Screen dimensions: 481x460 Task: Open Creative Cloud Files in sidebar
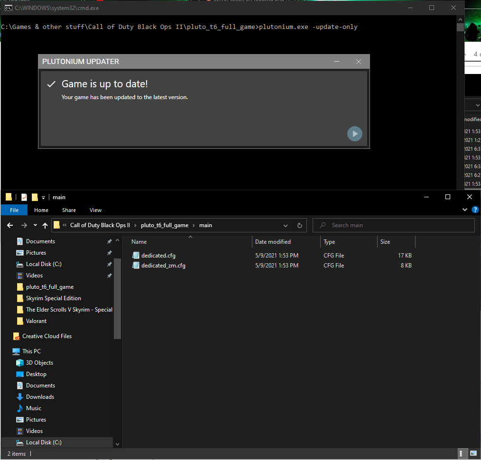click(47, 336)
